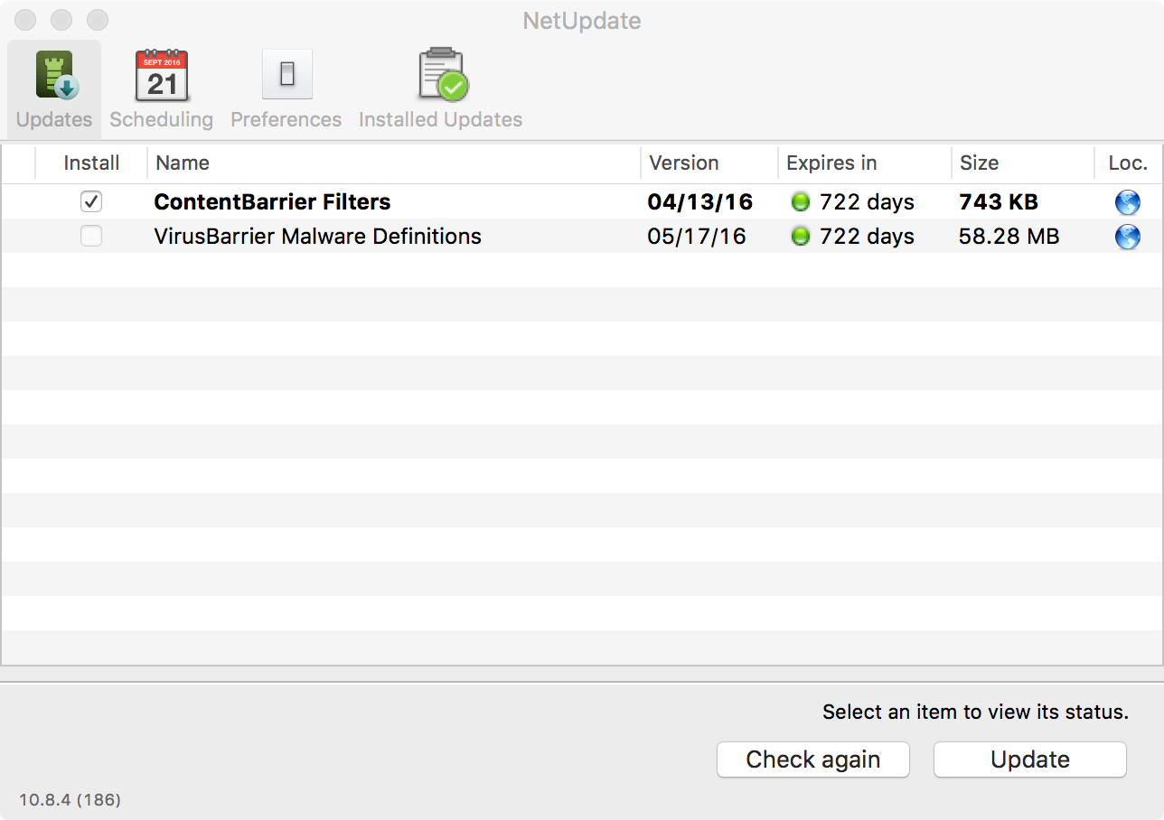Sort by the Expires in column header
Screen dimensions: 1164x820
pos(865,163)
